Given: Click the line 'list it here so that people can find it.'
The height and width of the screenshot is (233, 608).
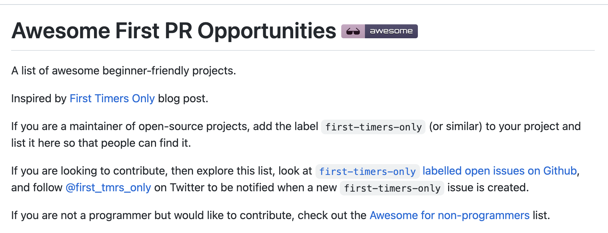Looking at the screenshot, I should tap(101, 143).
